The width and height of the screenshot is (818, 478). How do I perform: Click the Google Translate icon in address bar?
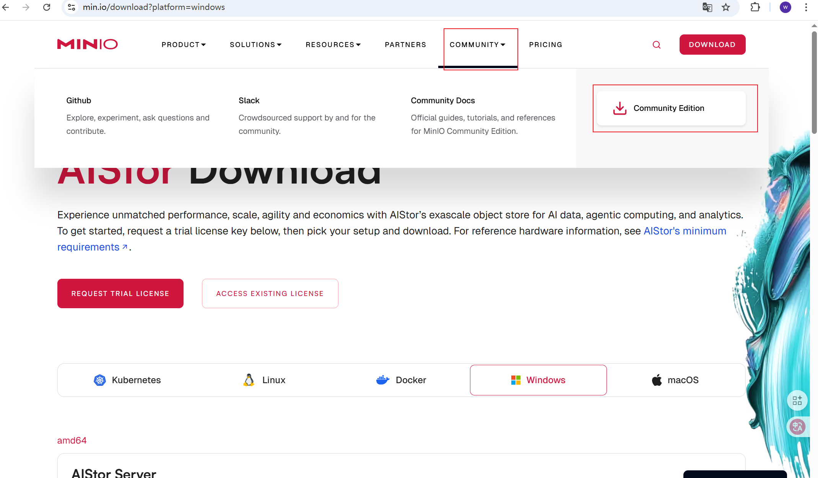(x=707, y=7)
